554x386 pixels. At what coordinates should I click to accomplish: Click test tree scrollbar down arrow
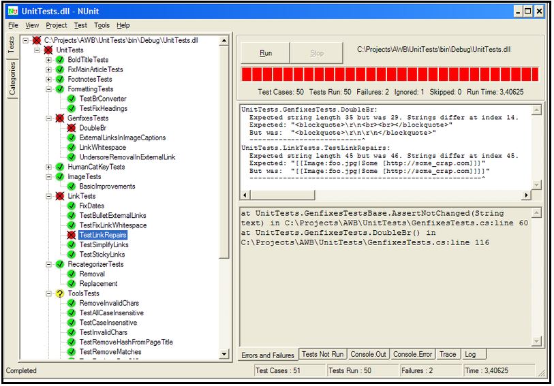pyautogui.click(x=224, y=354)
